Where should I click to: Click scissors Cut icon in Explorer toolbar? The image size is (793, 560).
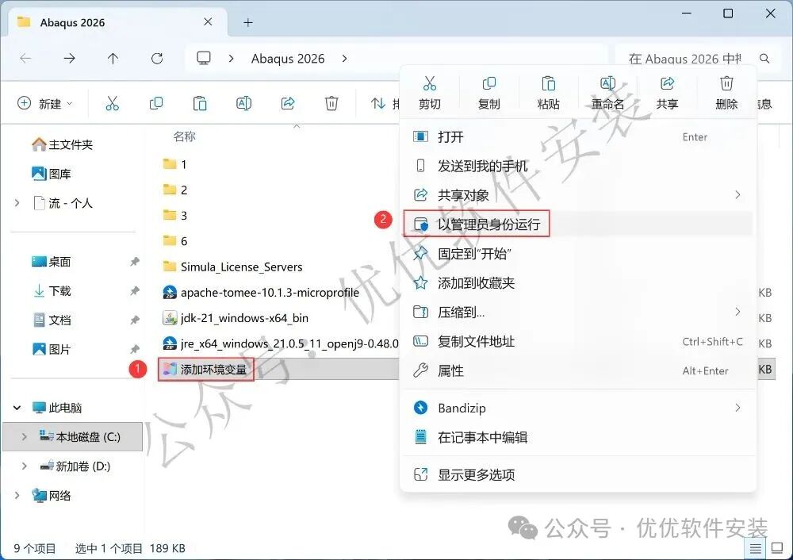click(x=113, y=104)
